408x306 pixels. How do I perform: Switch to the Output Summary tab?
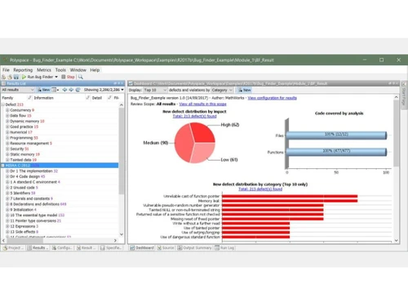click(x=195, y=248)
